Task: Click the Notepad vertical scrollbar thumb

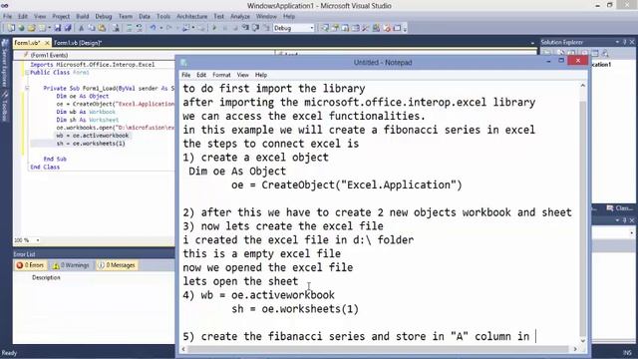Action: tap(582, 219)
